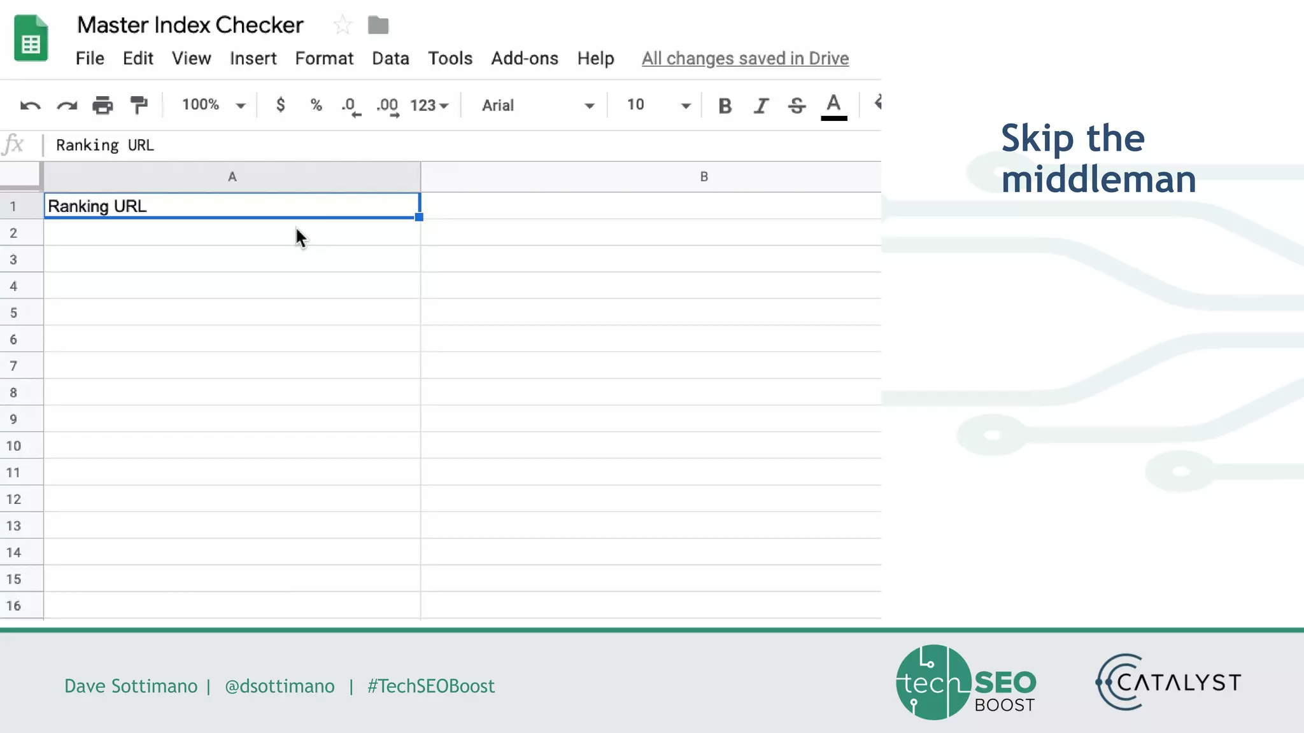1304x733 pixels.
Task: Format as currency with dollar icon
Action: [x=280, y=105]
